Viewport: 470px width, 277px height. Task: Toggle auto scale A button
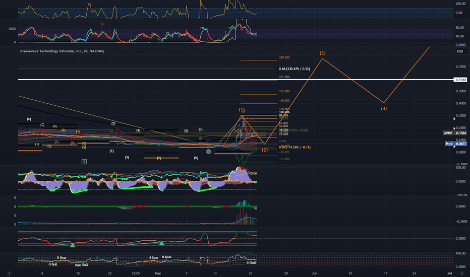coord(461,273)
